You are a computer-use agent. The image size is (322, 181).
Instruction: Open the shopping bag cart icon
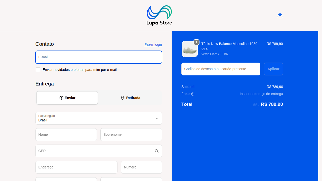click(280, 16)
